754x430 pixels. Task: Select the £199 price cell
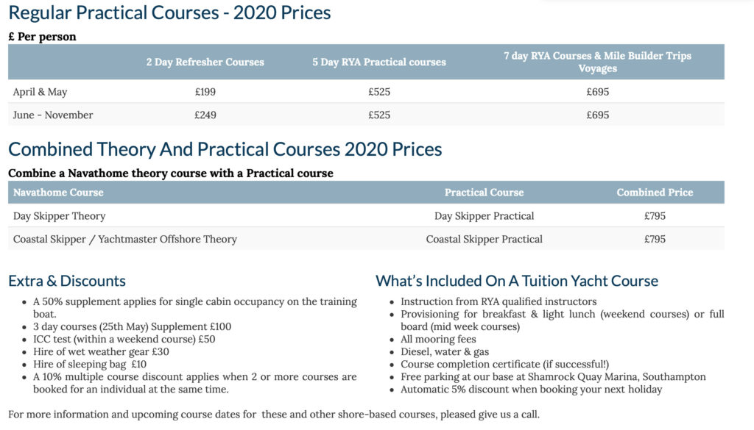pyautogui.click(x=205, y=92)
